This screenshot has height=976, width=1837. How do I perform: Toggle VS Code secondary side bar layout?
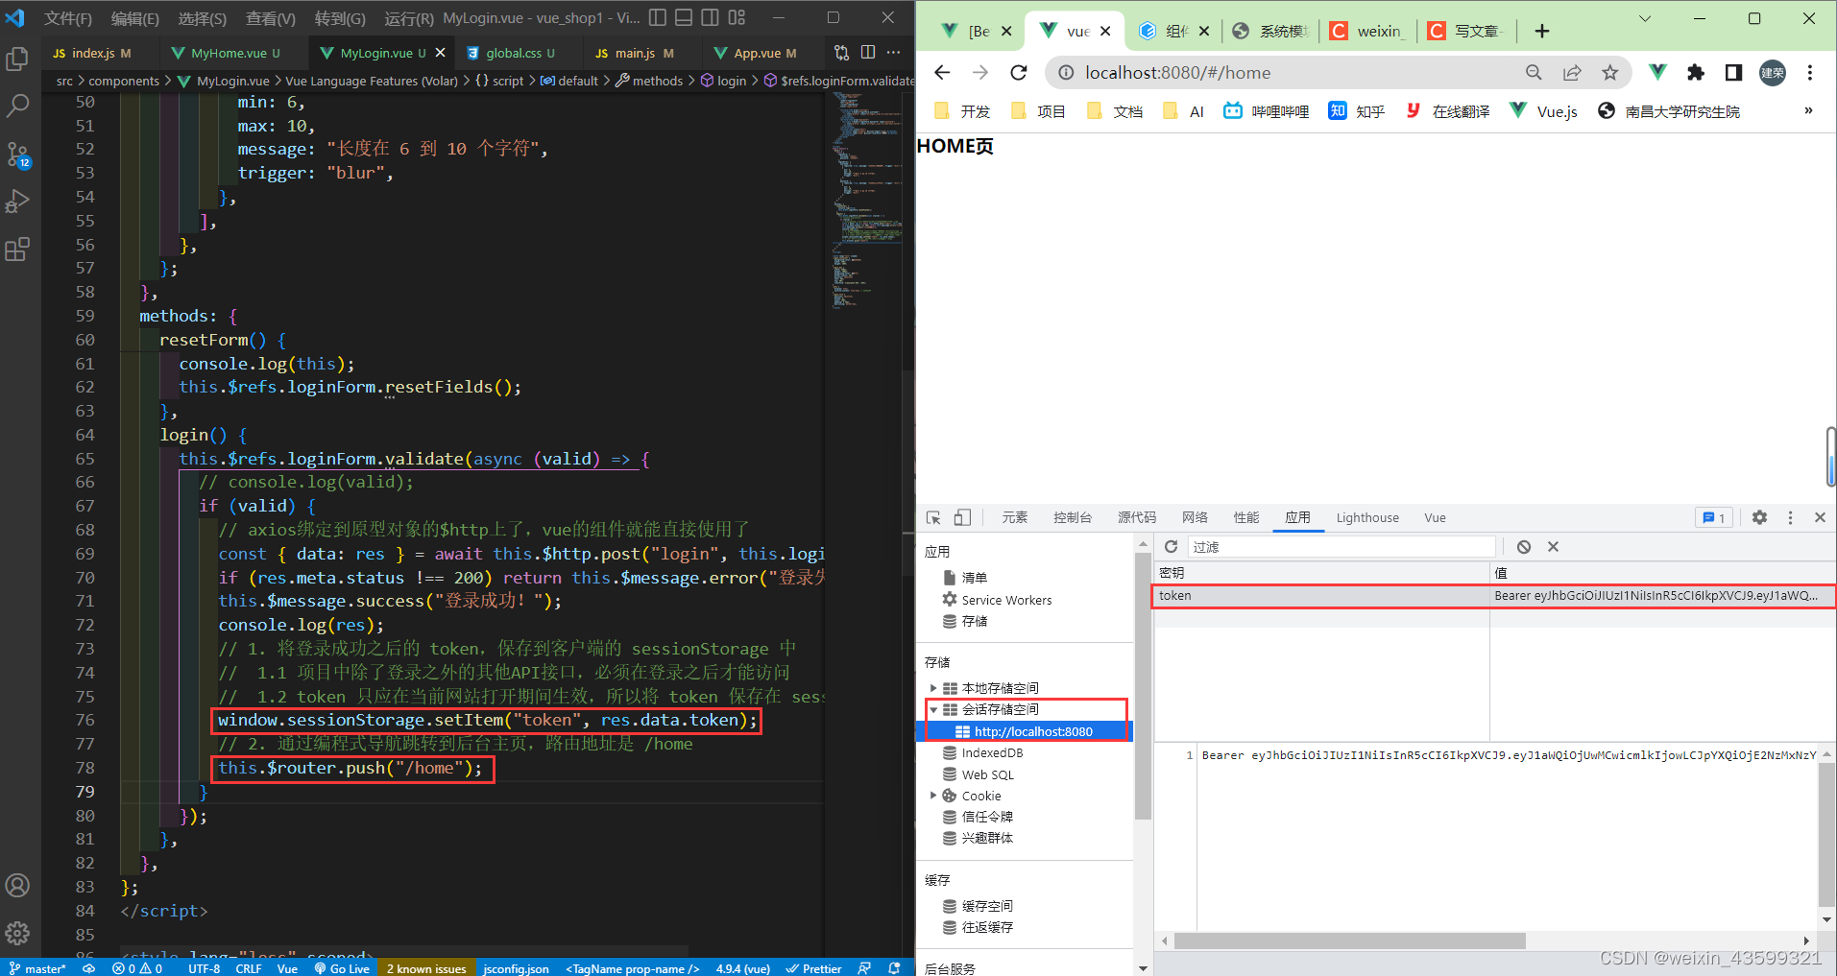click(710, 17)
